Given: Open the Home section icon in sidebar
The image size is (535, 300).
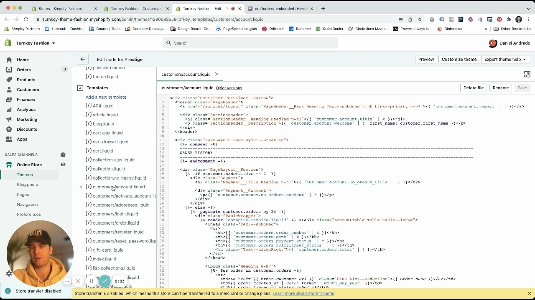Looking at the screenshot, I should (9, 60).
